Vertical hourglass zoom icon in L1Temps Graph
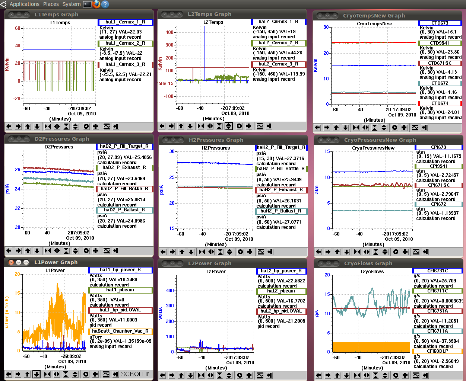Screen dimensions: 466x381 click(66, 127)
